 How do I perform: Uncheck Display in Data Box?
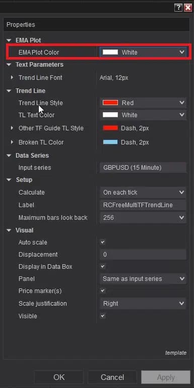click(x=103, y=267)
